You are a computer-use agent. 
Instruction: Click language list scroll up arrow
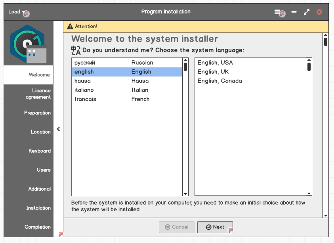(x=185, y=60)
